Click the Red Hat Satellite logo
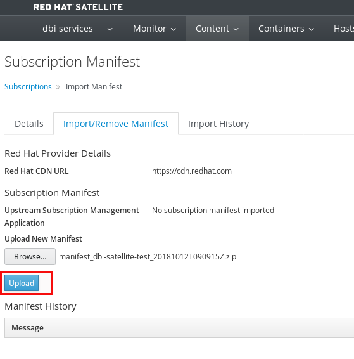Image resolution: width=354 pixels, height=359 pixels. [78, 7]
